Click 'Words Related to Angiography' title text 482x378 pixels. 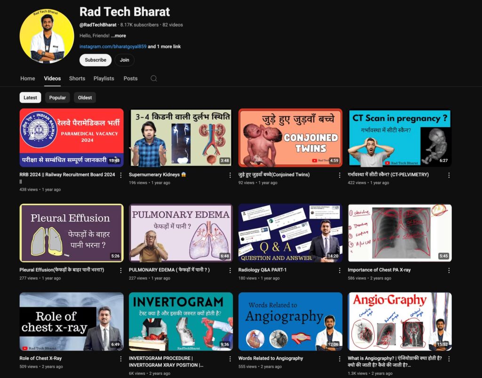coord(271,358)
